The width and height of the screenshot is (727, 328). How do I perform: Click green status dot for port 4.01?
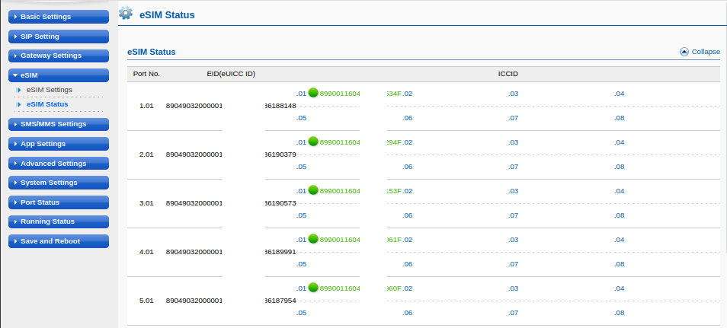(313, 239)
